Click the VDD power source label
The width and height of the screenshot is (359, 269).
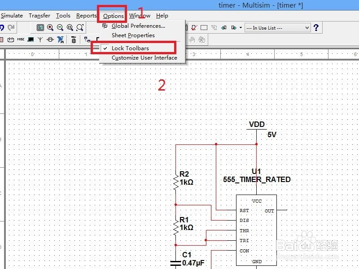(257, 125)
